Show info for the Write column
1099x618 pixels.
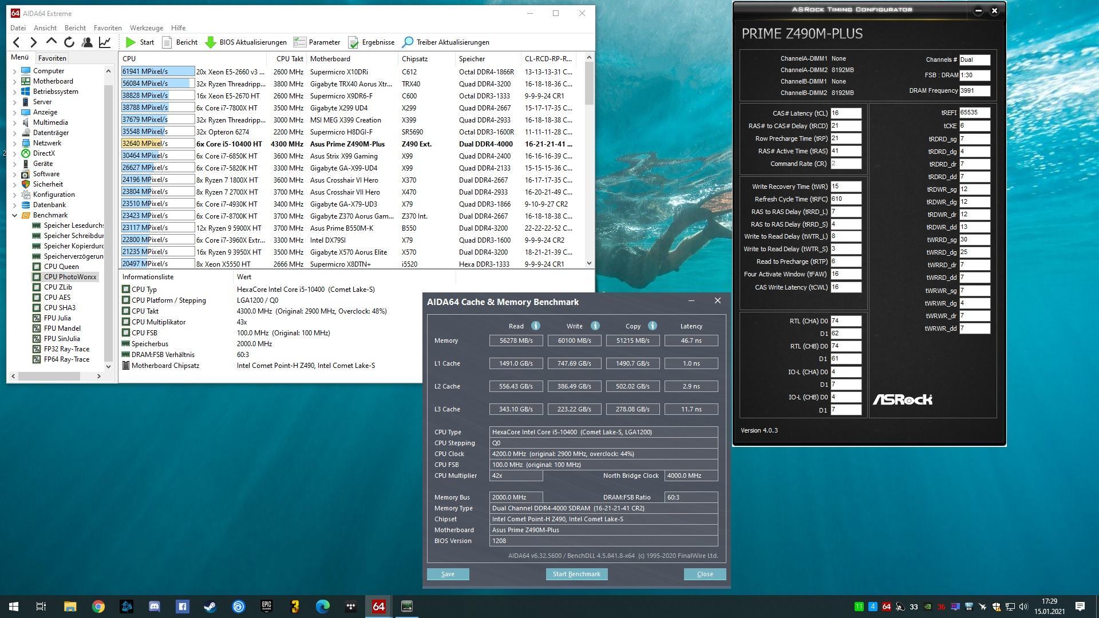pyautogui.click(x=595, y=326)
